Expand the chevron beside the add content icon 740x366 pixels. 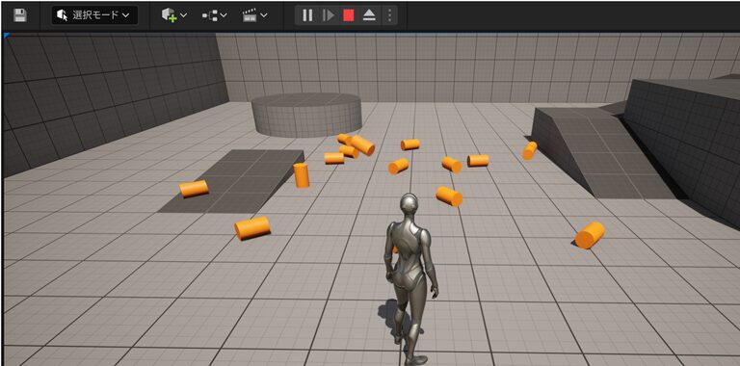tap(184, 15)
